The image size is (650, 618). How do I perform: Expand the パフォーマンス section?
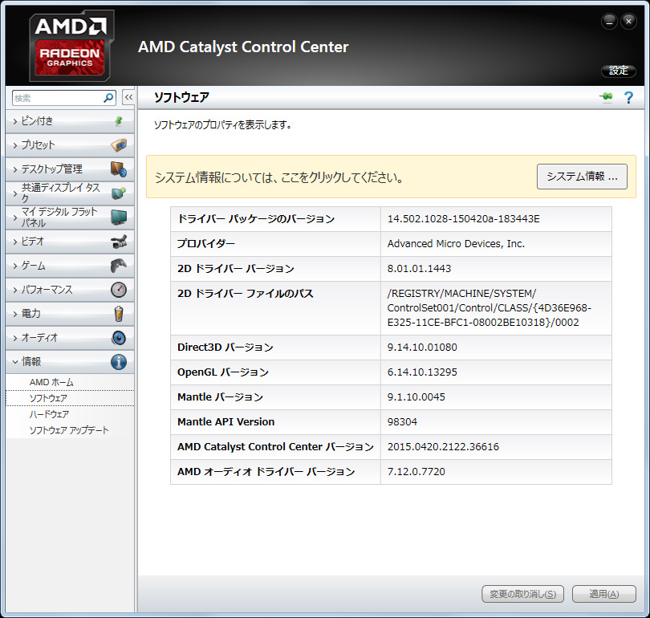point(70,289)
